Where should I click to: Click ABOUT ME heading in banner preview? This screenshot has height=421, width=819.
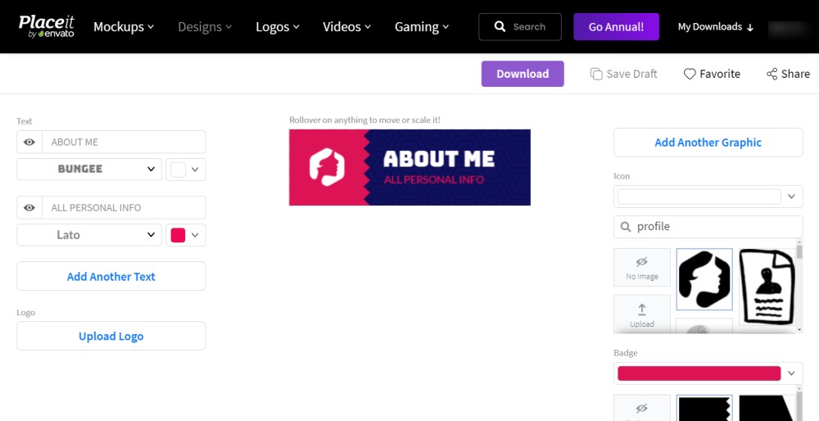(x=439, y=159)
